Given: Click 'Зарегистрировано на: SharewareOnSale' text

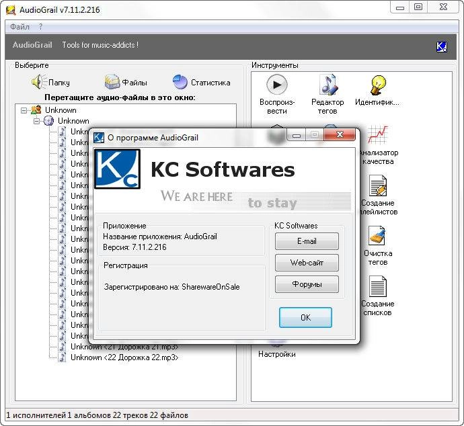Looking at the screenshot, I should pos(171,287).
